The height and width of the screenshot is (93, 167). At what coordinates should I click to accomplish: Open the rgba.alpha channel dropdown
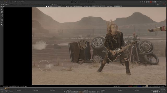tap(9, 2)
